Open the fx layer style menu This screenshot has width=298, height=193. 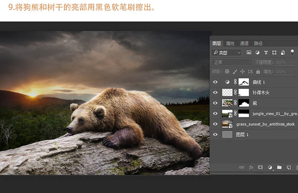251,167
